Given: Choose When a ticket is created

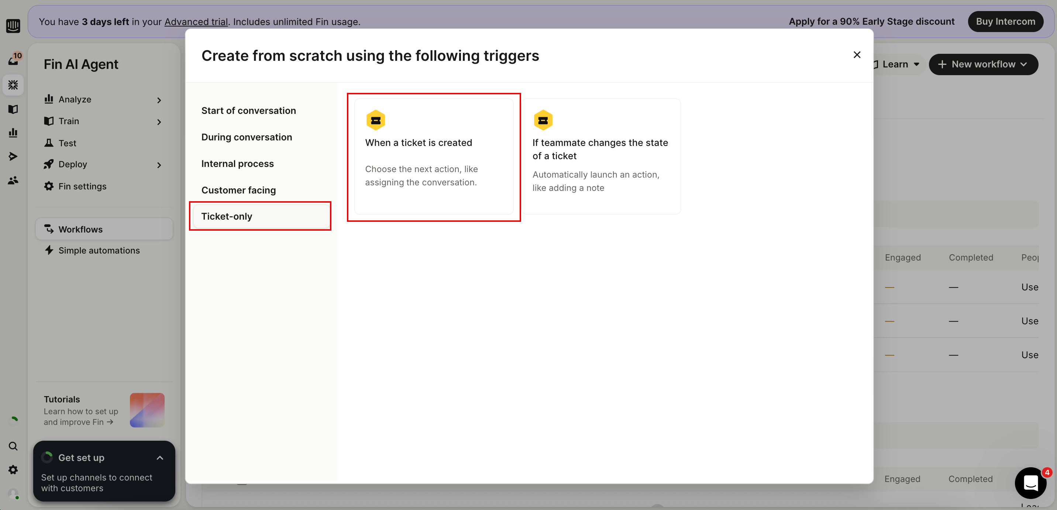Looking at the screenshot, I should [433, 156].
